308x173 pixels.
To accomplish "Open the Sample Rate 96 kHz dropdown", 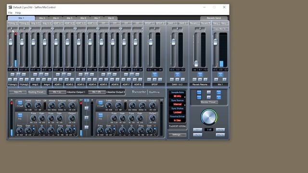I will click(178, 96).
